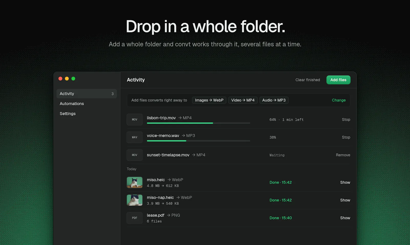Click the "4.8 MB → 612 KB" size text
This screenshot has width=410, height=245.
point(163,186)
